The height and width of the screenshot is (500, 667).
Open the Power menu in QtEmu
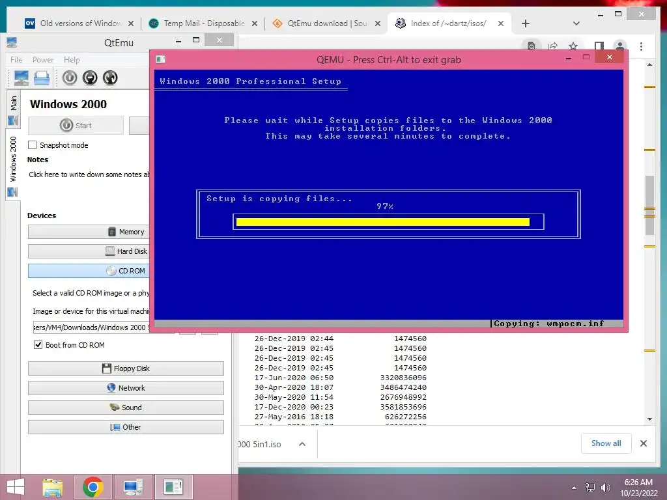43,59
